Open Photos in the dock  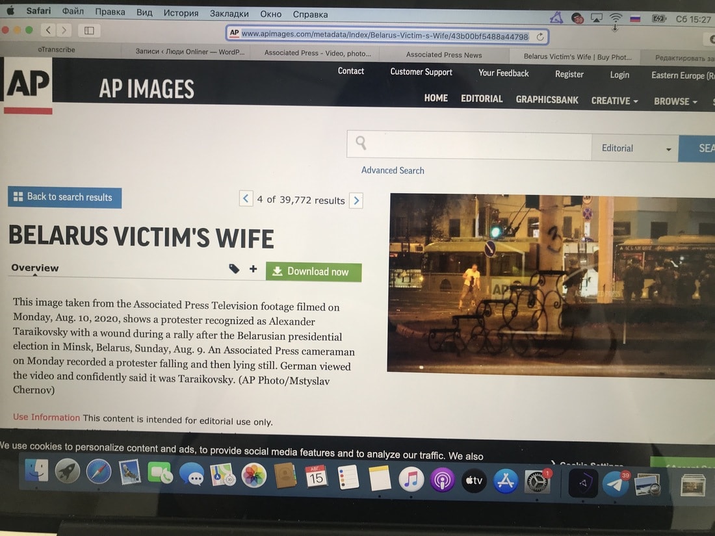click(253, 476)
